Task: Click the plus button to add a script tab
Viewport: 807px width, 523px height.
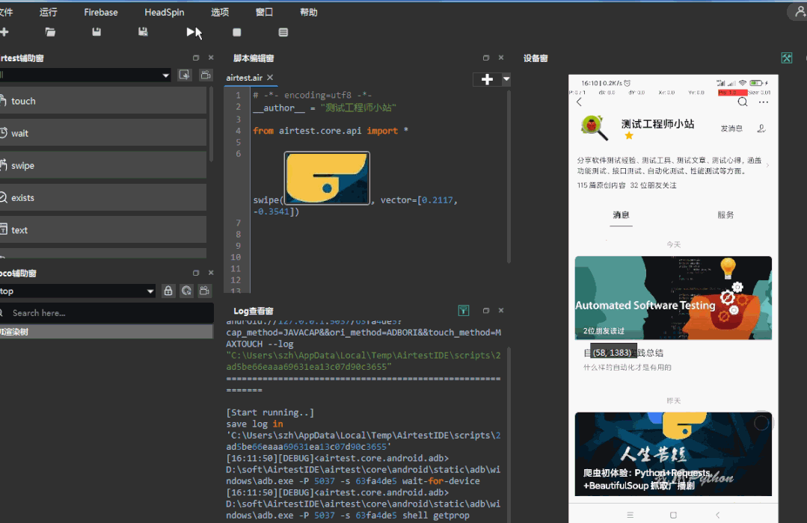Action: pos(487,79)
